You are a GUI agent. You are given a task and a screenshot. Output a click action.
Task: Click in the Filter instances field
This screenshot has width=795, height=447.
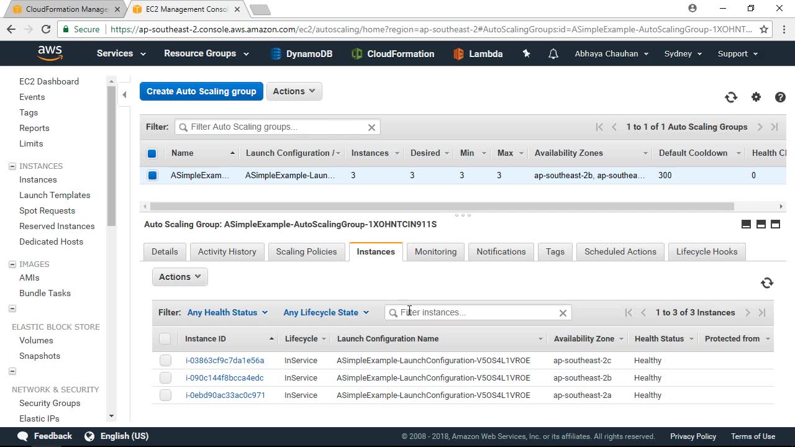coord(478,312)
